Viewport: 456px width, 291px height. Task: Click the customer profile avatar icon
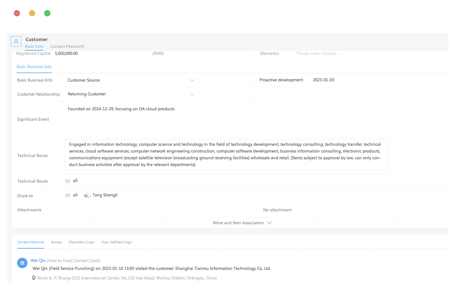click(x=16, y=42)
